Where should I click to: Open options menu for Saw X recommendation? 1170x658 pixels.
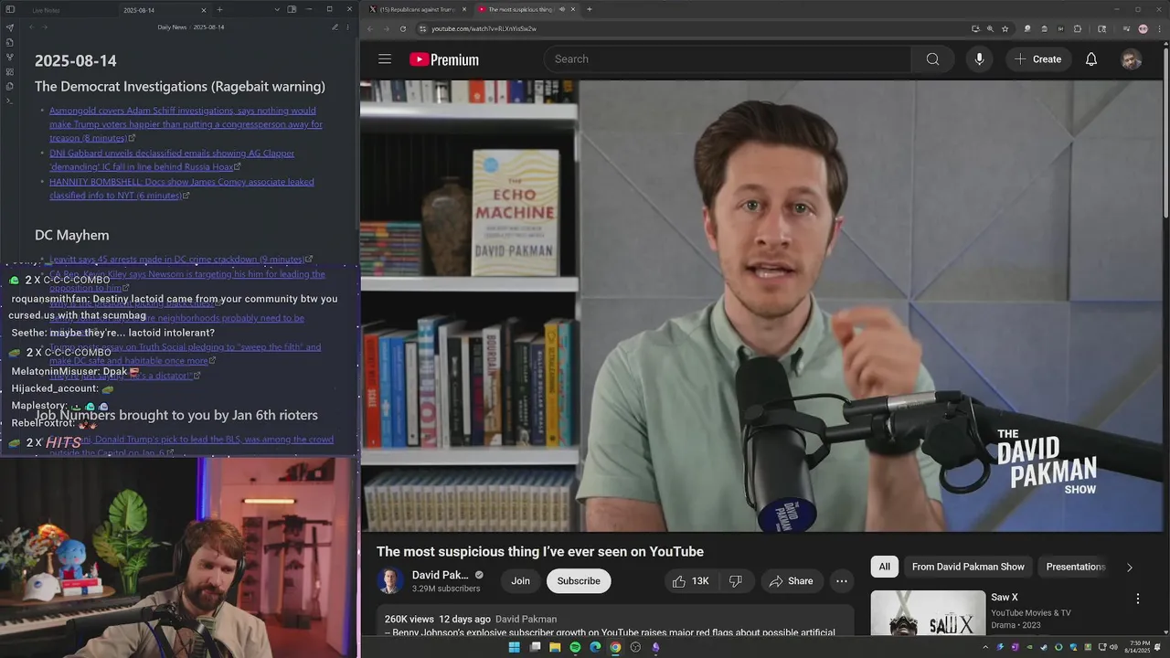(1138, 599)
